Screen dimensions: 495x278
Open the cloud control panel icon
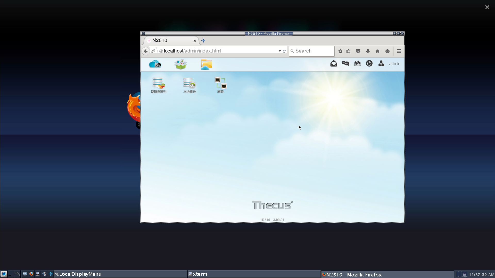point(155,64)
